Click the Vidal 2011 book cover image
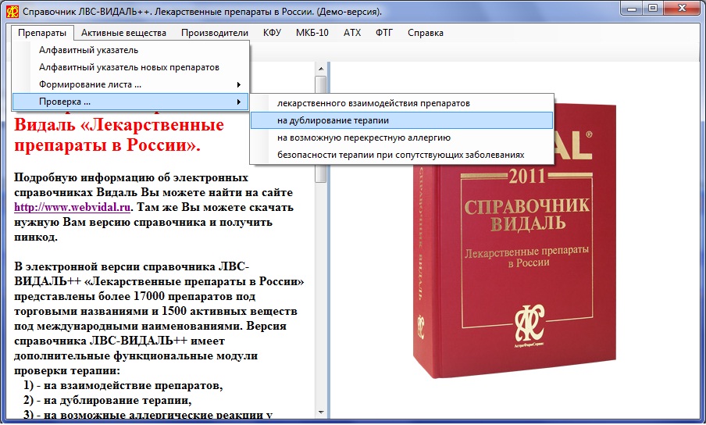Image resolution: width=706 pixels, height=425 pixels. pyautogui.click(x=514, y=241)
